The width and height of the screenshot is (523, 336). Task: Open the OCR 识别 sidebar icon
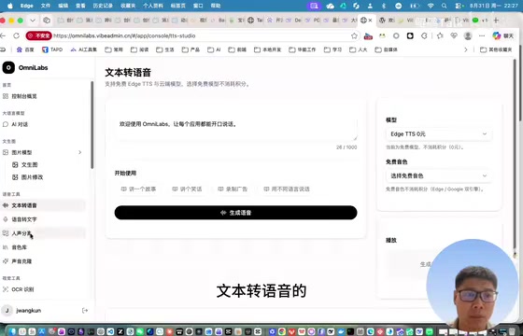click(6, 289)
